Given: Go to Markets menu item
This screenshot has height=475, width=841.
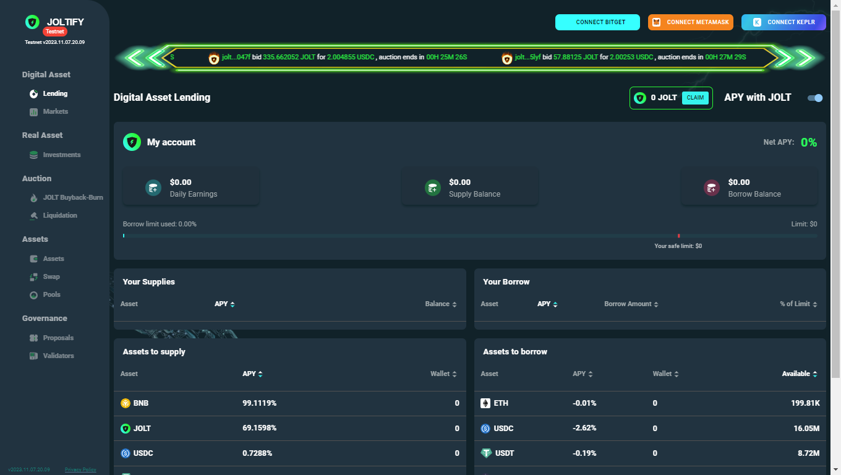Looking at the screenshot, I should 56,112.
